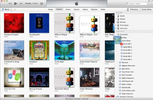Open the Music library dropdown
153x100 pixels.
coord(7,9)
